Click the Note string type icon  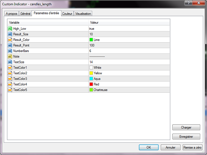pyautogui.click(x=10, y=57)
